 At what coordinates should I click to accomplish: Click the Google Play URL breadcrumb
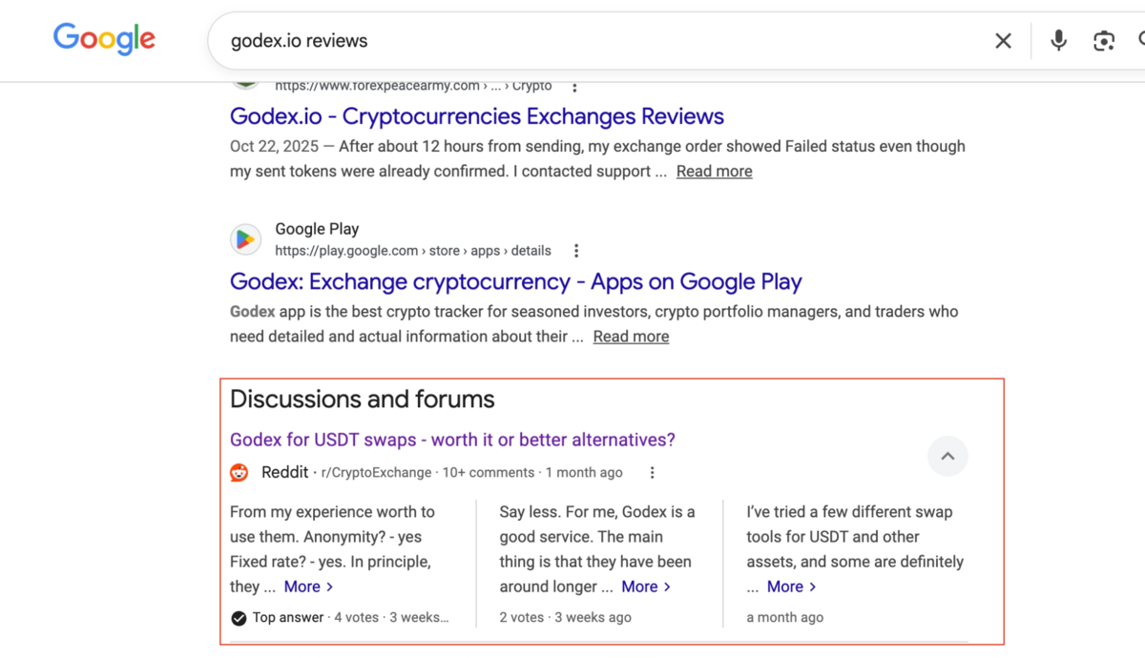[413, 251]
